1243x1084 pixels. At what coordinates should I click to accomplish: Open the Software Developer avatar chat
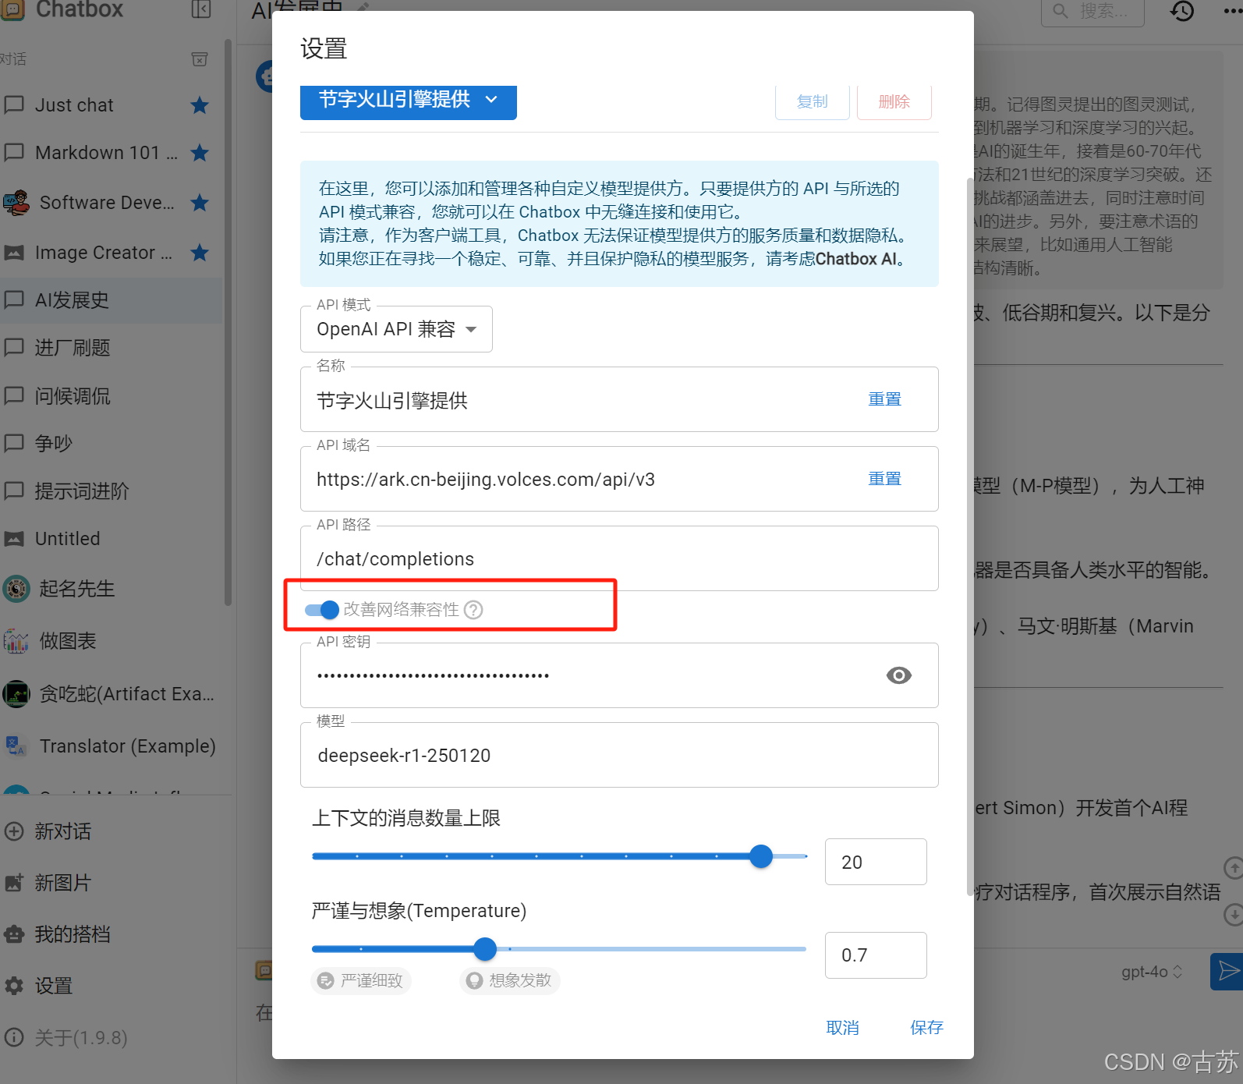click(16, 203)
